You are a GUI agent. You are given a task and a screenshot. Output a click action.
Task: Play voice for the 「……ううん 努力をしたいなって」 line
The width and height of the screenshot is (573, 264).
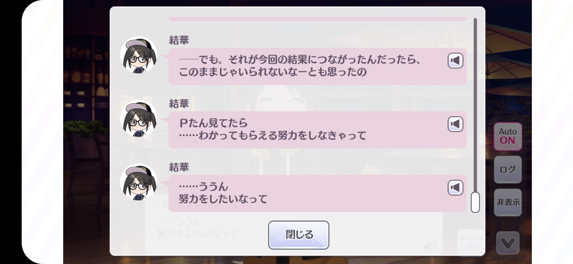tap(455, 188)
